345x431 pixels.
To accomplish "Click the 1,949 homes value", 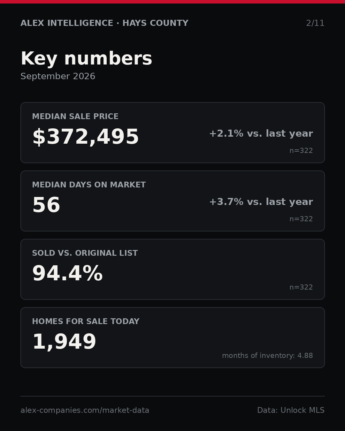I will click(x=64, y=342).
